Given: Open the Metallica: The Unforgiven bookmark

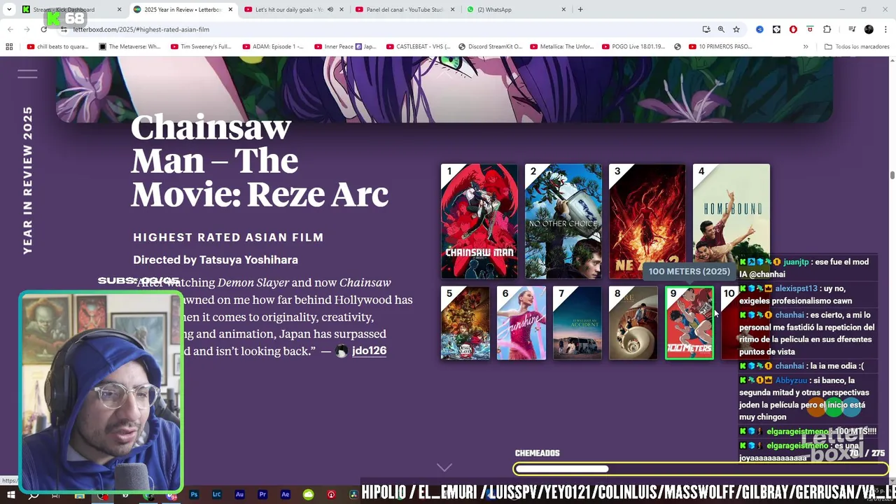Looking at the screenshot, I should [562, 47].
